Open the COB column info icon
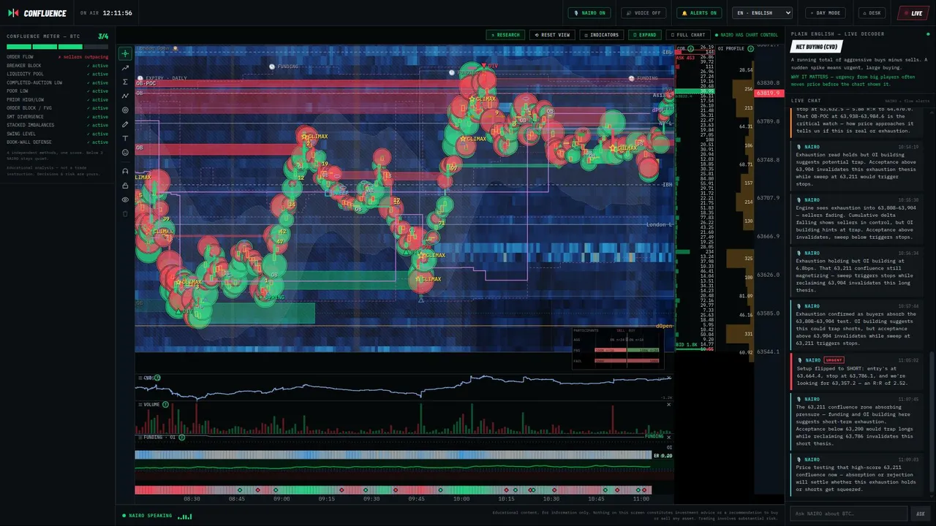Screen dimensions: 936x526 690,49
